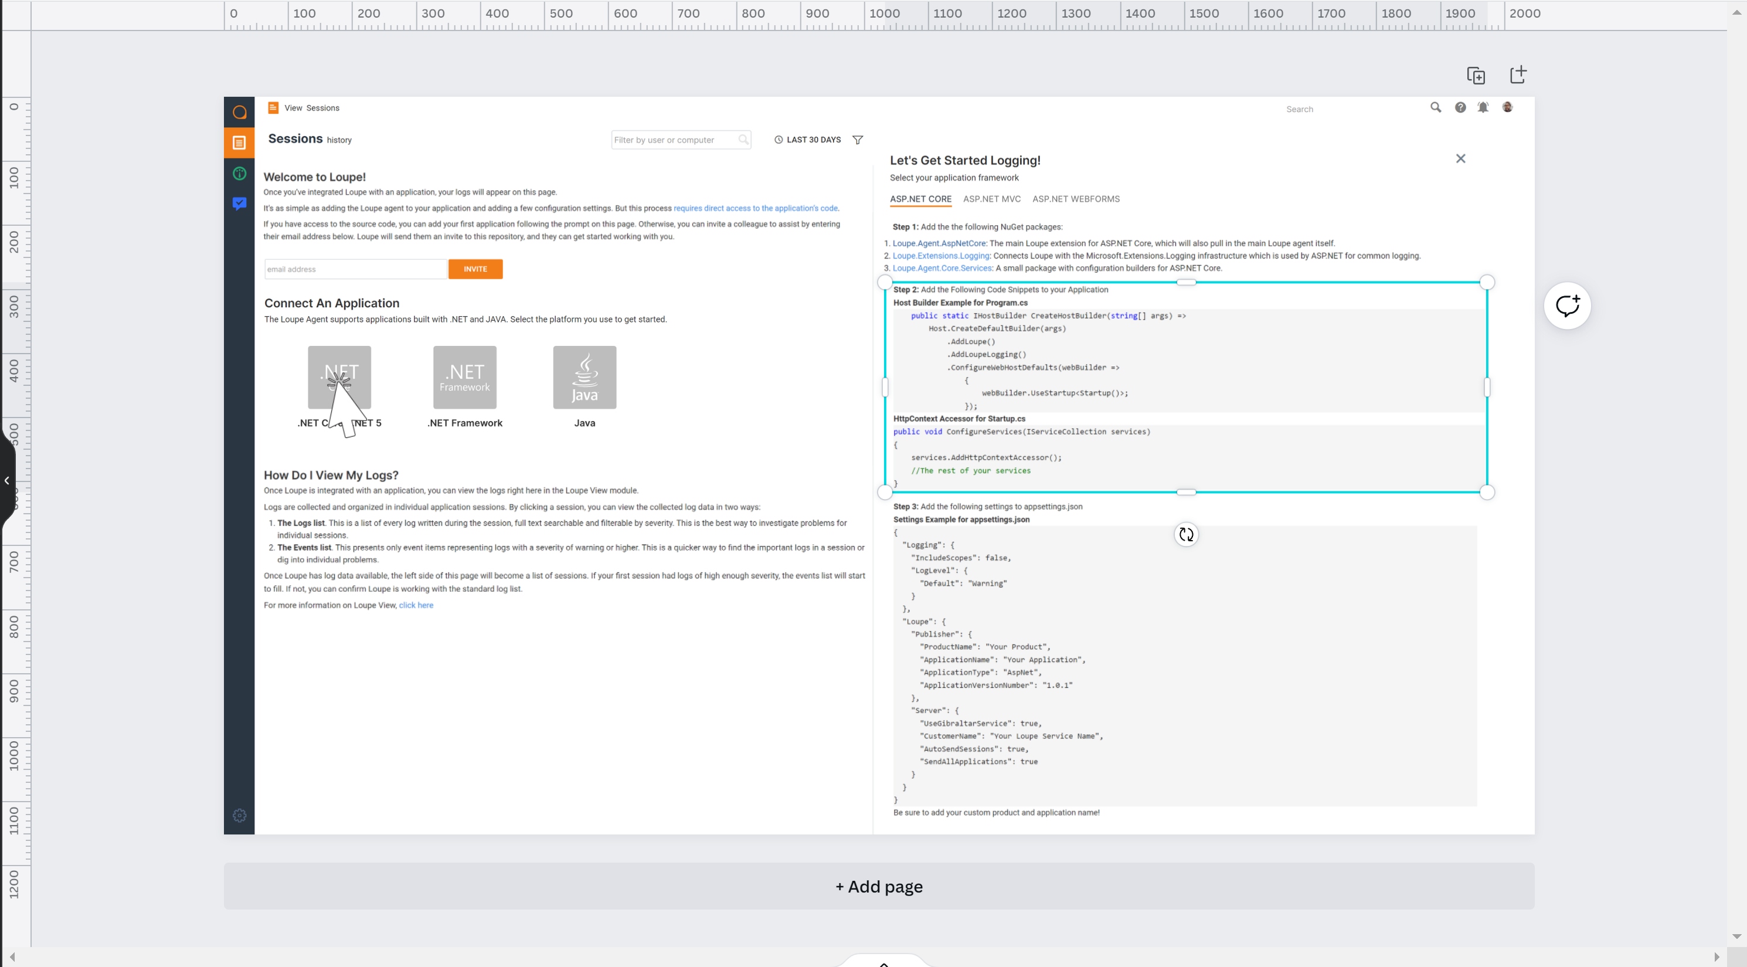1747x967 pixels.
Task: Select the Java platform tile
Action: pos(584,377)
